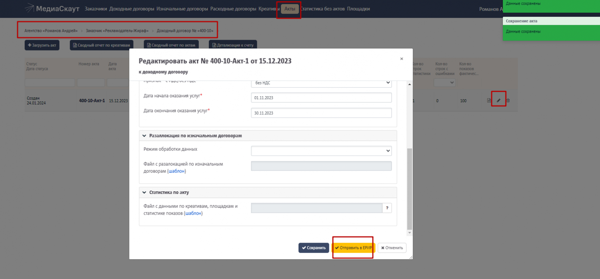This screenshot has height=279, width=600.
Task: Open the шаблон link for statistics file
Action: [193, 213]
